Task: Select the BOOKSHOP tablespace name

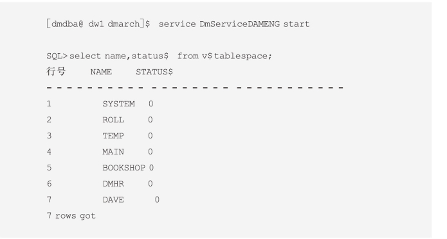Action: pyautogui.click(x=124, y=168)
